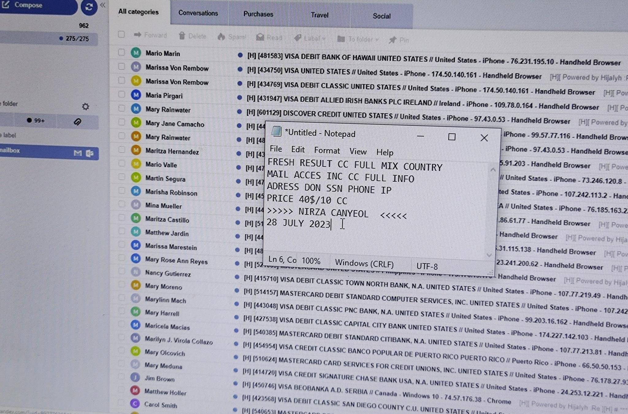
Task: Click the Pin toolbar button
Action: (x=399, y=40)
